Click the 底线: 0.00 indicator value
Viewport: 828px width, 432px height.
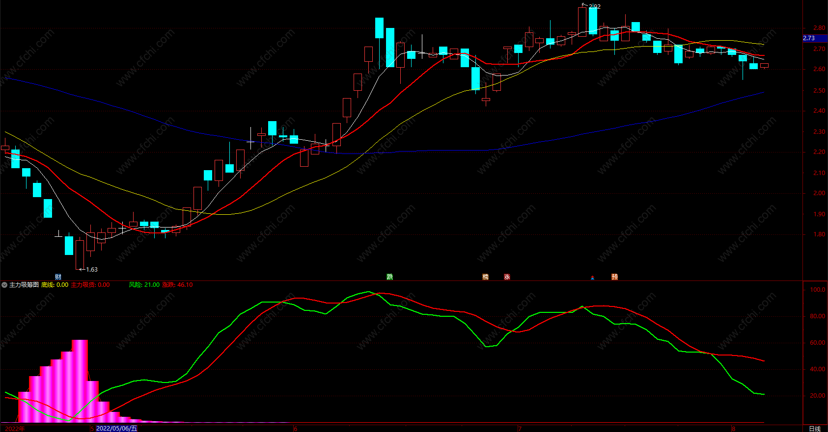tap(55, 285)
